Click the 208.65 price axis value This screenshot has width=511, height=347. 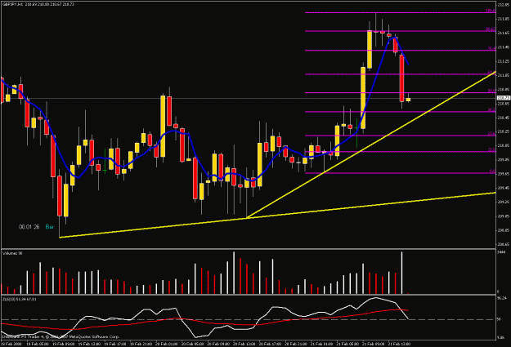coord(504,244)
